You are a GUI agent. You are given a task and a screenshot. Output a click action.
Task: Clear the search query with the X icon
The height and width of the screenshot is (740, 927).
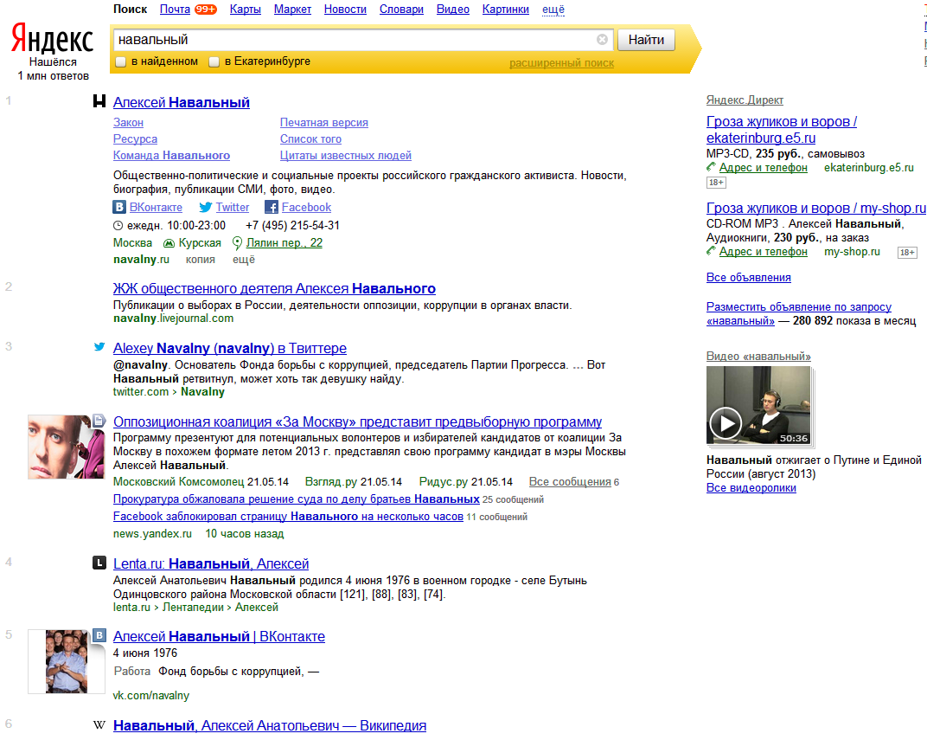click(x=602, y=40)
